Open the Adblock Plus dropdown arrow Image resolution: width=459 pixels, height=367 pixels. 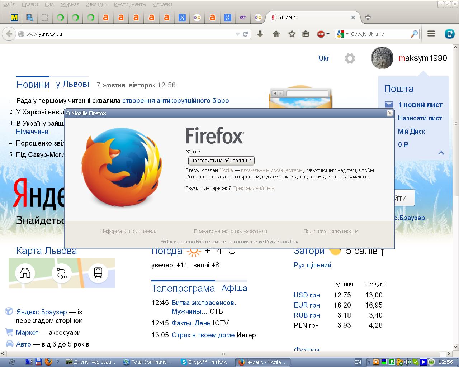point(328,34)
